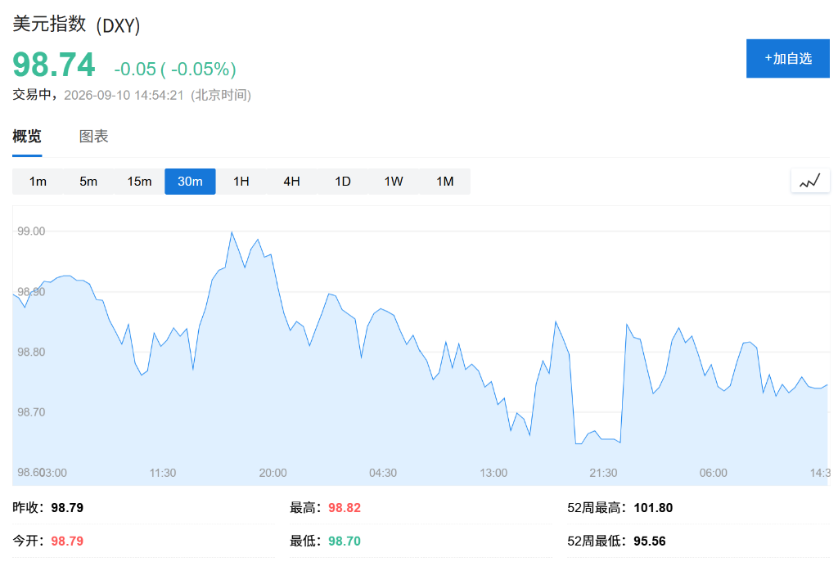Viewport: 838px width, 566px height.
Task: Click the 06:00 time axis label
Action: click(x=714, y=473)
